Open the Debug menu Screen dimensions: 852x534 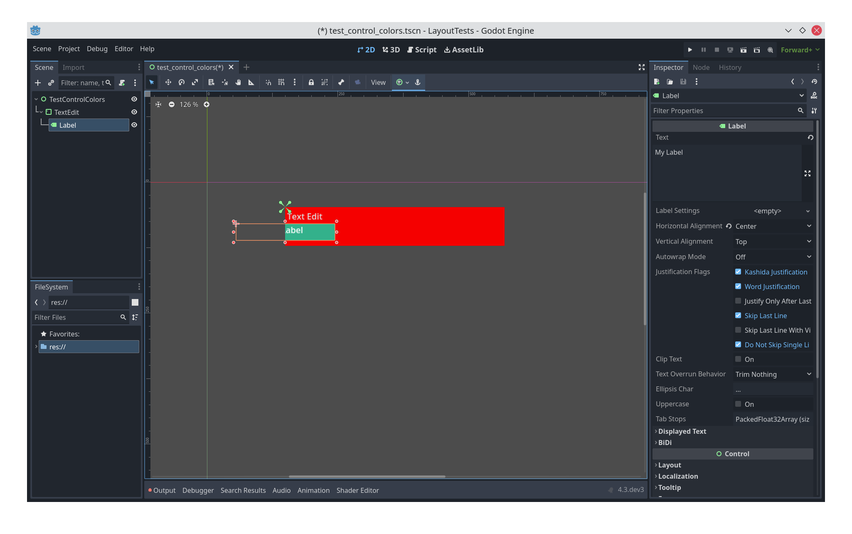97,49
